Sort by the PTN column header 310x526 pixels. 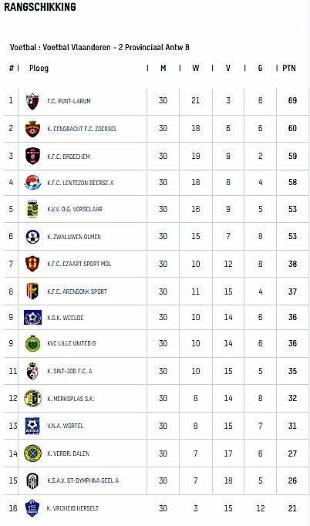(289, 68)
